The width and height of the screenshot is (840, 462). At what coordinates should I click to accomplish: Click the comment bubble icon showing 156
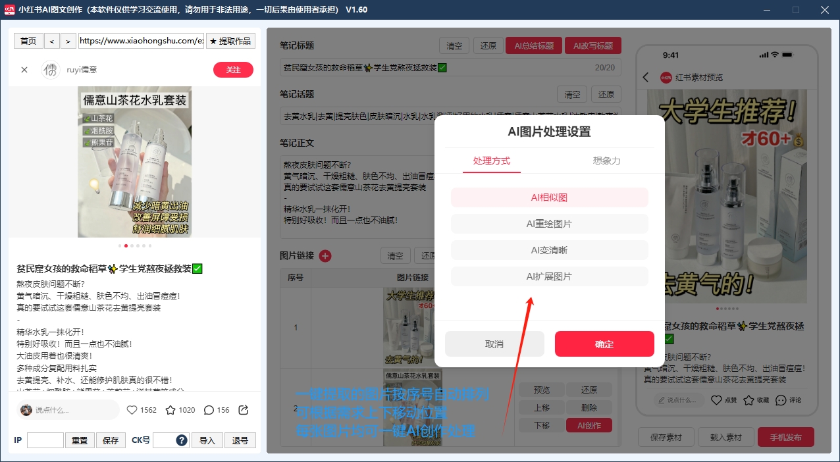click(x=209, y=410)
